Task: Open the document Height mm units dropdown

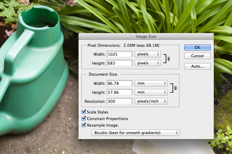Action: click(151, 92)
